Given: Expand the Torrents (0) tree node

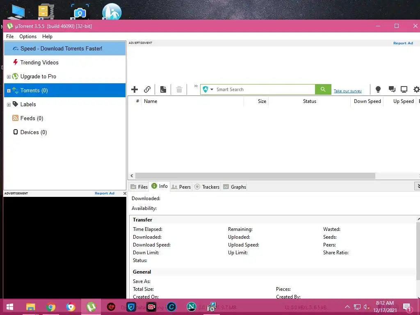Looking at the screenshot, I should point(9,91).
